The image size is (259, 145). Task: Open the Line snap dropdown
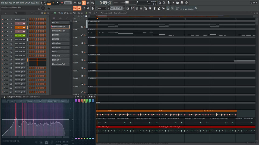coord(102,8)
